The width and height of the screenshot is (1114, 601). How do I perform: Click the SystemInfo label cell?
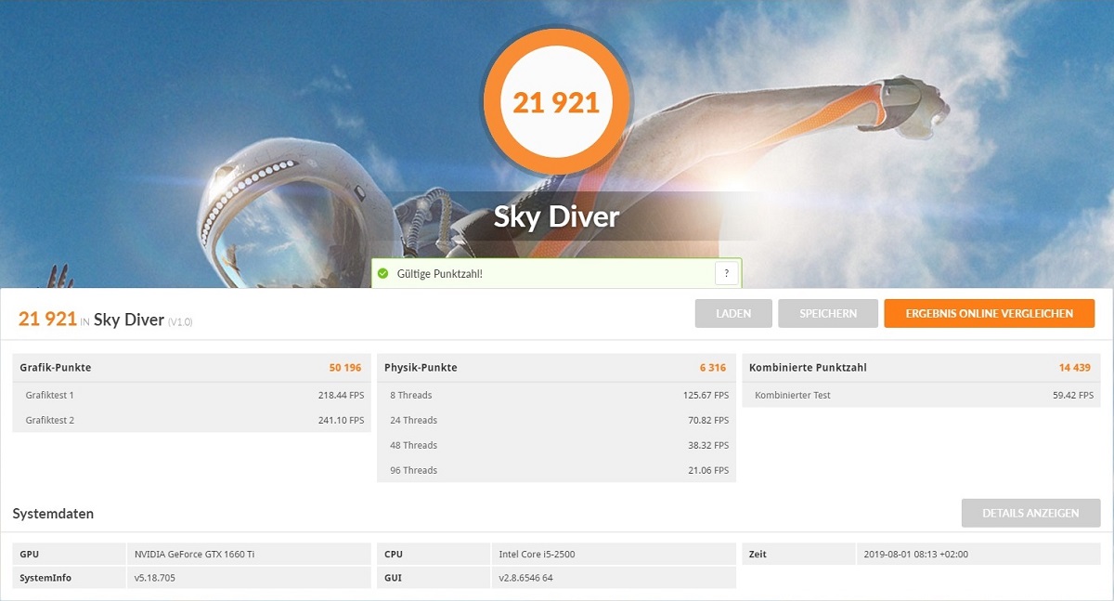70,578
